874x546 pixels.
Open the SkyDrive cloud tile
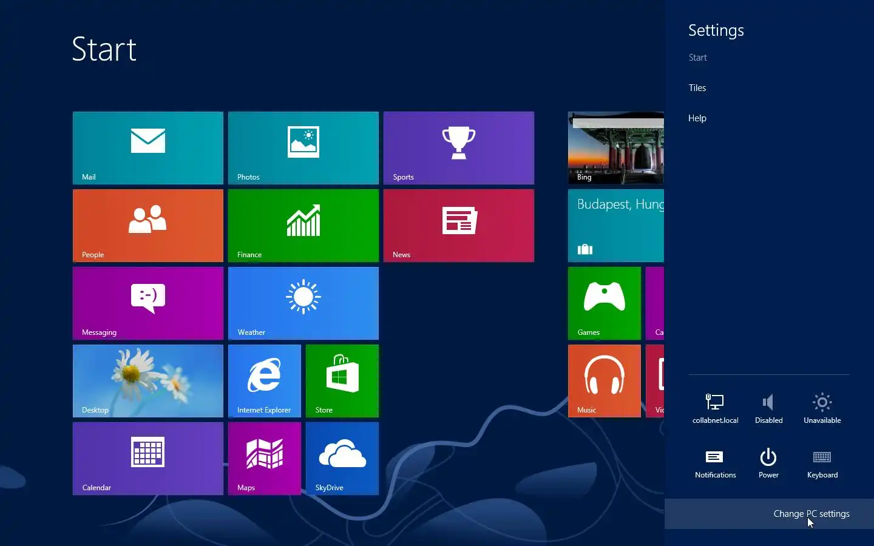click(x=342, y=459)
